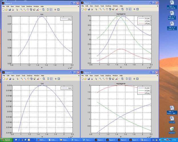This screenshot has height=142, width=178.
Task: Click the I(w) legend box in Figure 1
Action: tap(66, 19)
